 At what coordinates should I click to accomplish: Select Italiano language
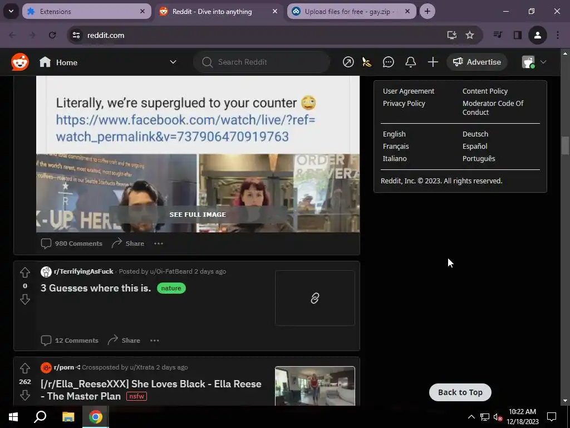pos(395,159)
